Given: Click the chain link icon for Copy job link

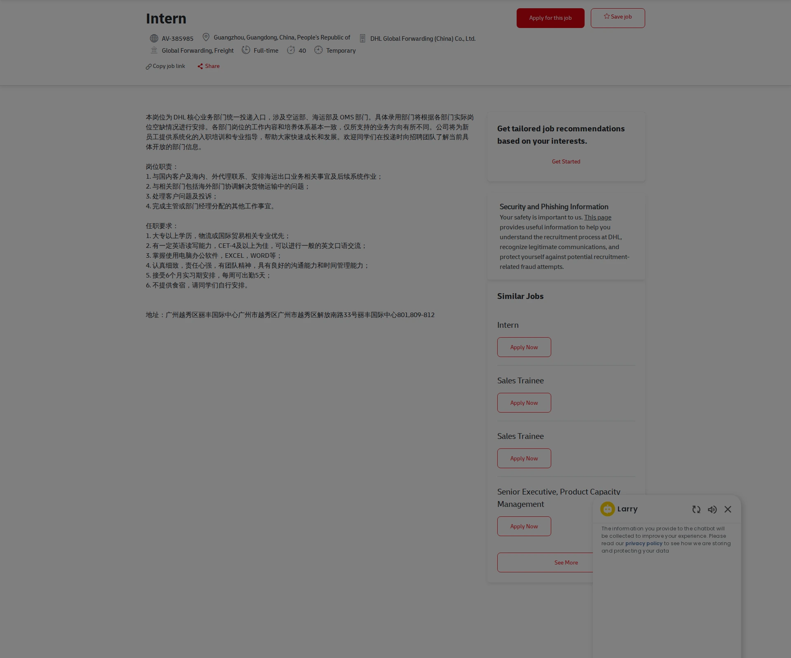Looking at the screenshot, I should pyautogui.click(x=149, y=67).
